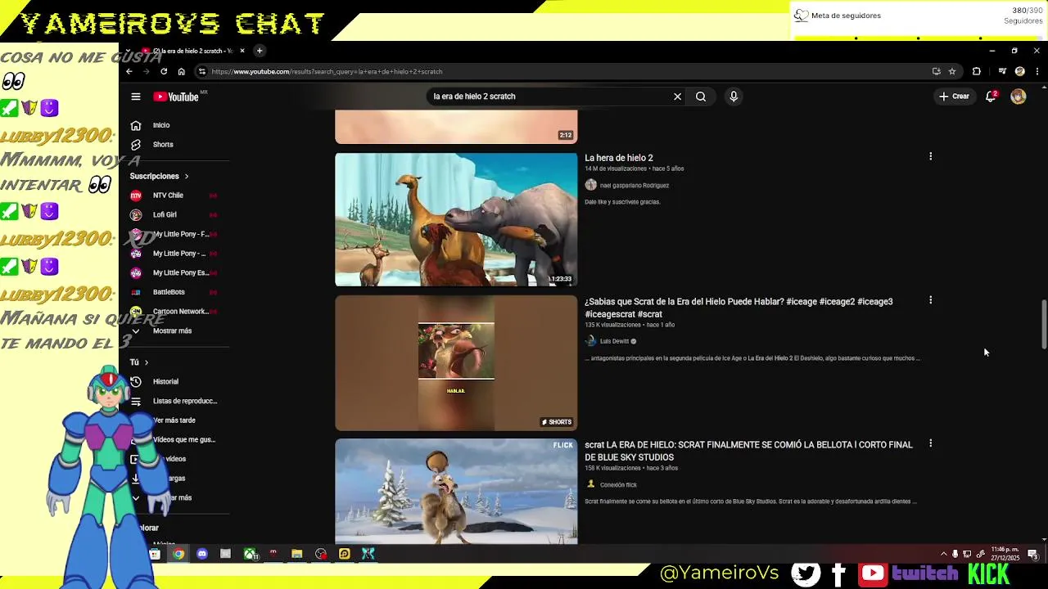Close the 'la era de hielo 2 scratch' tab
Screen dimensions: 1048x589
pyautogui.click(x=242, y=51)
